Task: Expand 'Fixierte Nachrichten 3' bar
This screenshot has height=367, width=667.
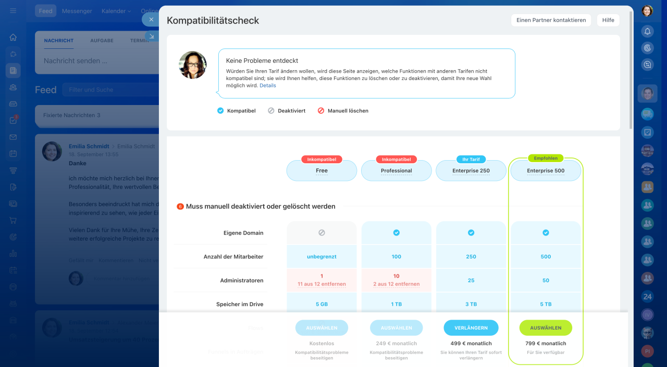Action: pyautogui.click(x=97, y=115)
